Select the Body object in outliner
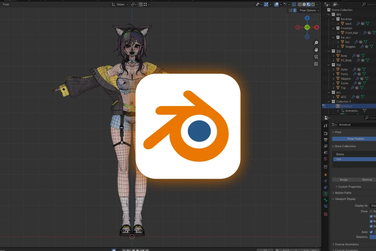 pyautogui.click(x=344, y=56)
